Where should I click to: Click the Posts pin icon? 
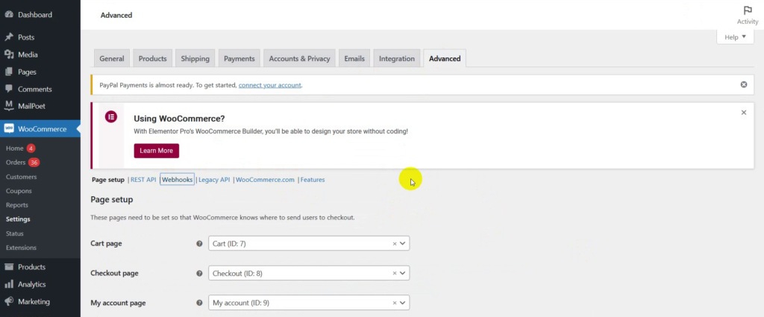tap(9, 37)
